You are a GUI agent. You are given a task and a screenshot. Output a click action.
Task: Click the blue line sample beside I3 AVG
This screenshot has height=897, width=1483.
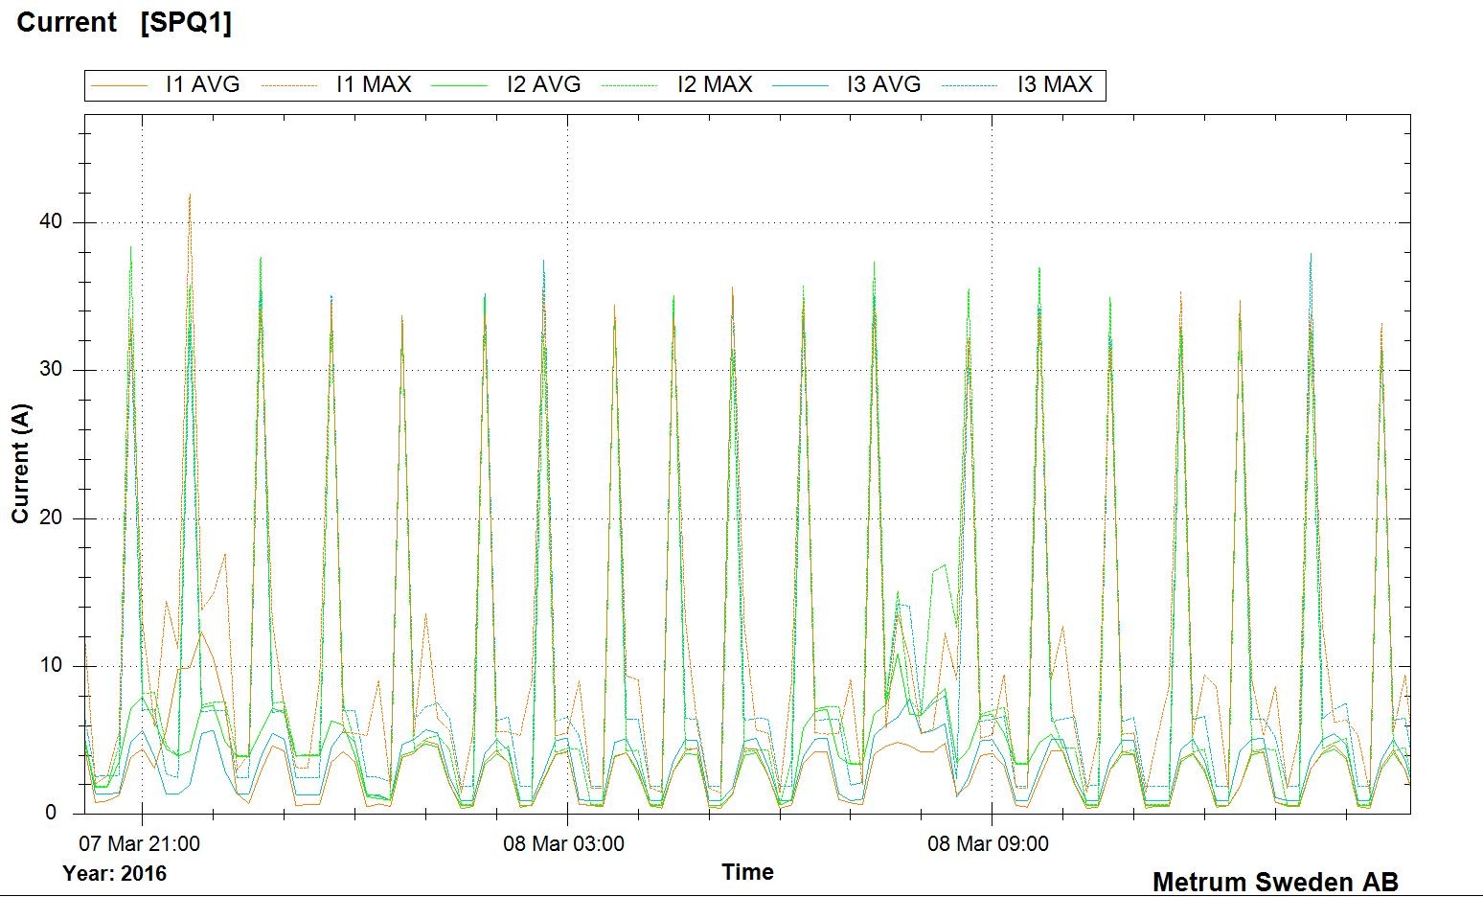(800, 86)
